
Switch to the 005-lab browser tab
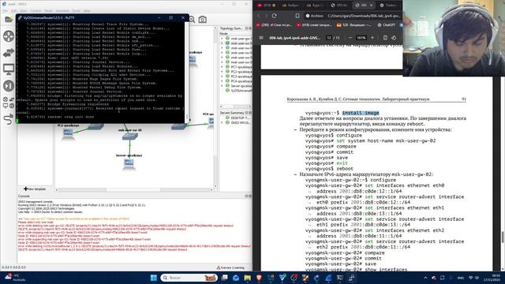(339, 6)
